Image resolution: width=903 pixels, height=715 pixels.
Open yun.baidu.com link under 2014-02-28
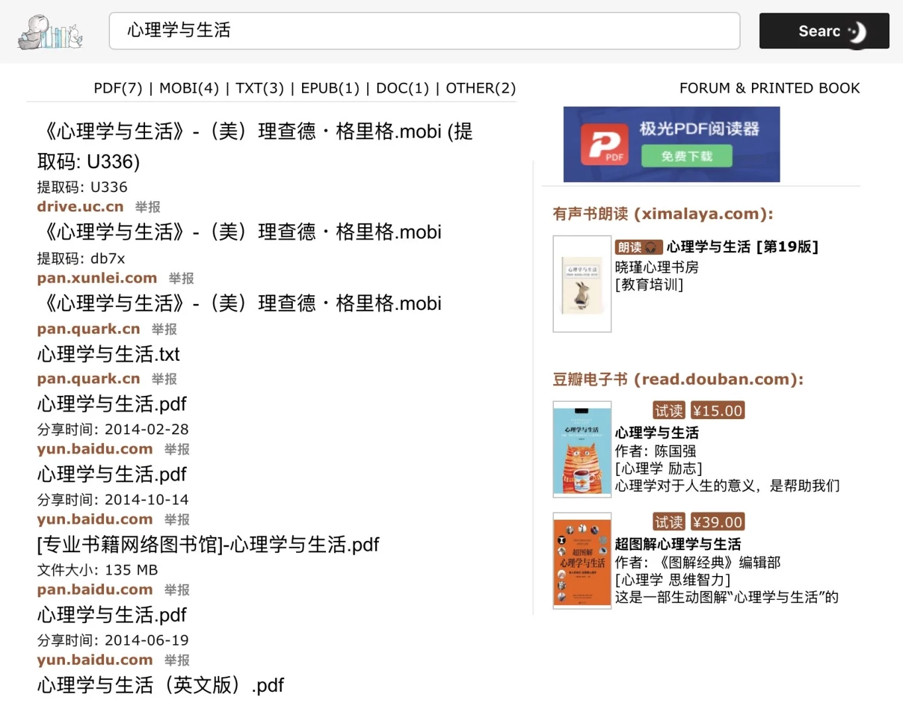(95, 449)
